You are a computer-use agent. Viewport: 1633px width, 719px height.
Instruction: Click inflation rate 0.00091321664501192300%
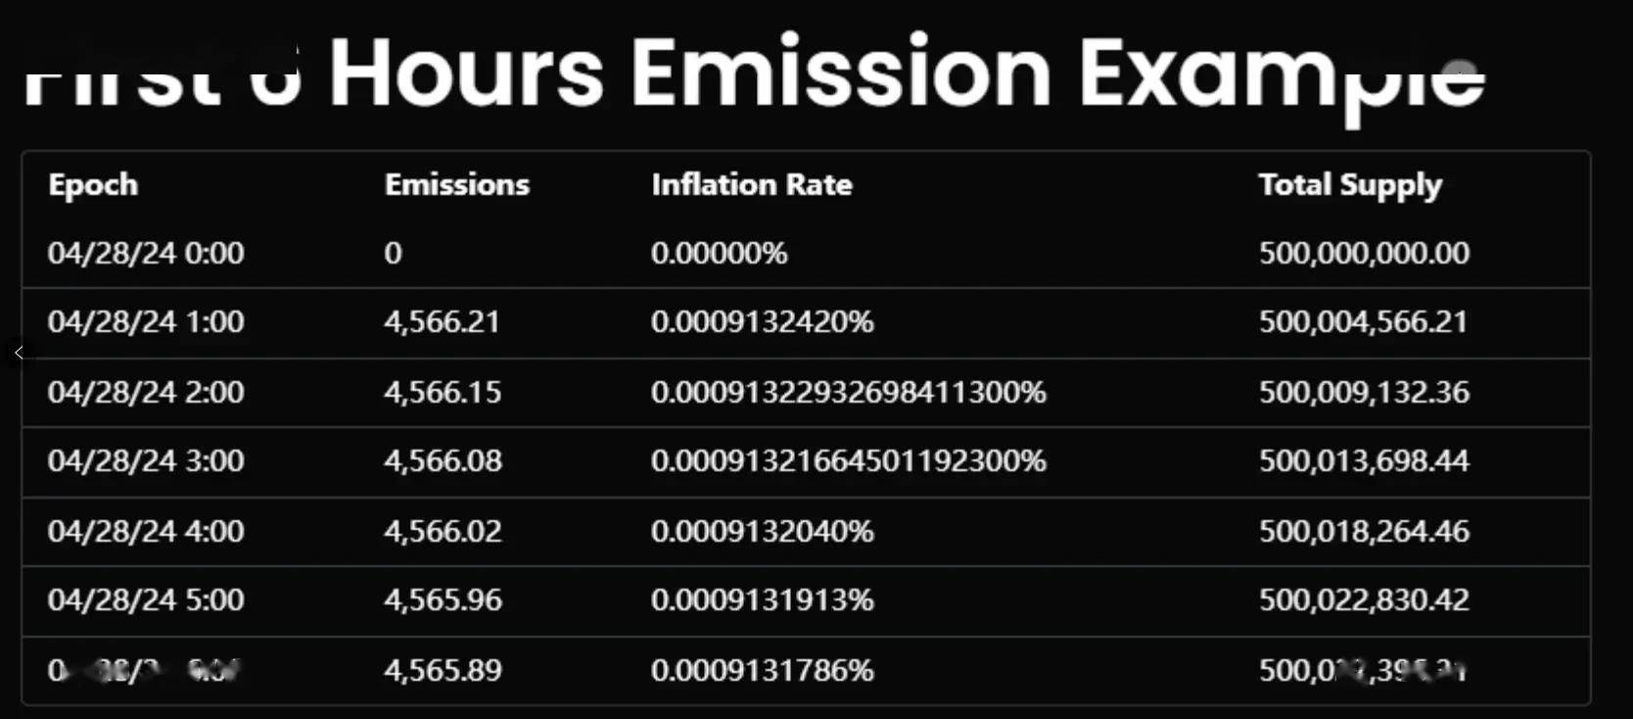849,460
